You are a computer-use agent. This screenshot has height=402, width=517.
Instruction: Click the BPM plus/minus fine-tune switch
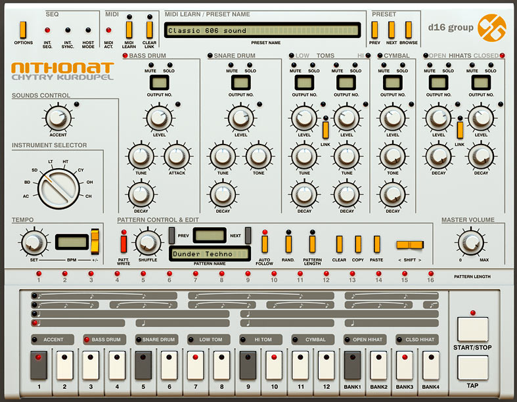95,242
